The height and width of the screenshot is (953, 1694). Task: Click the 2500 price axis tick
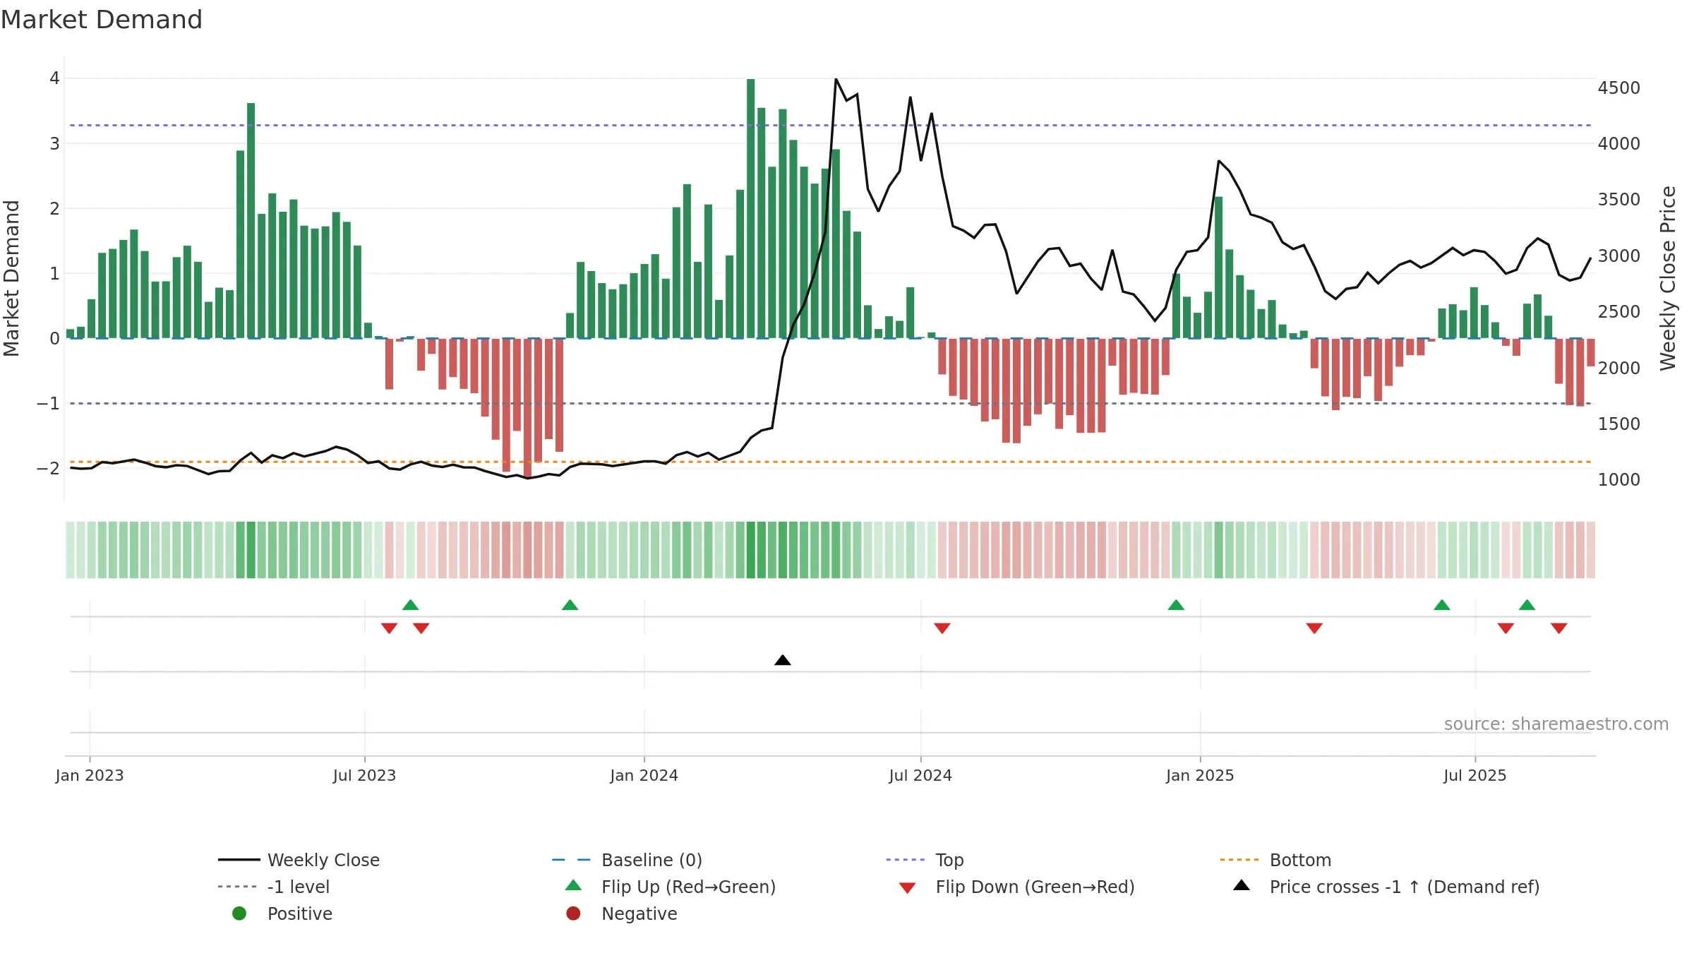(1619, 312)
